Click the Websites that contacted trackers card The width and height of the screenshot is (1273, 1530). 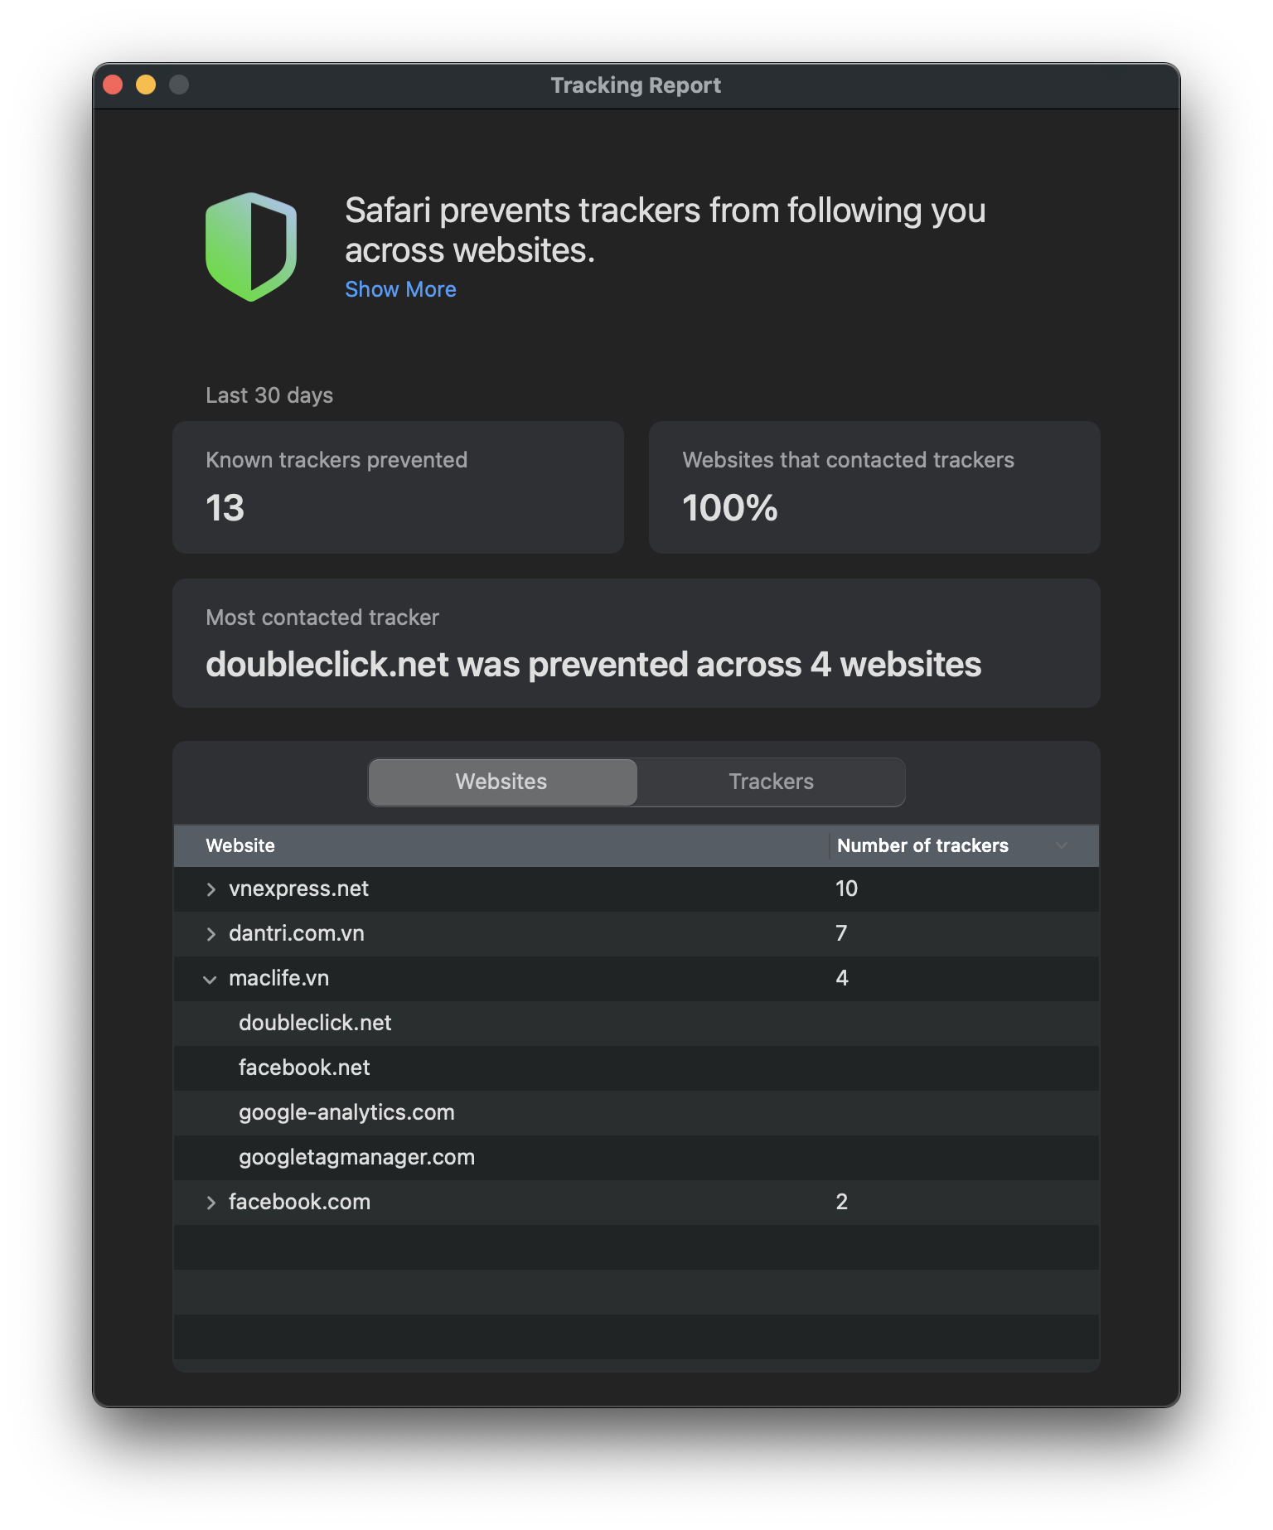click(874, 487)
